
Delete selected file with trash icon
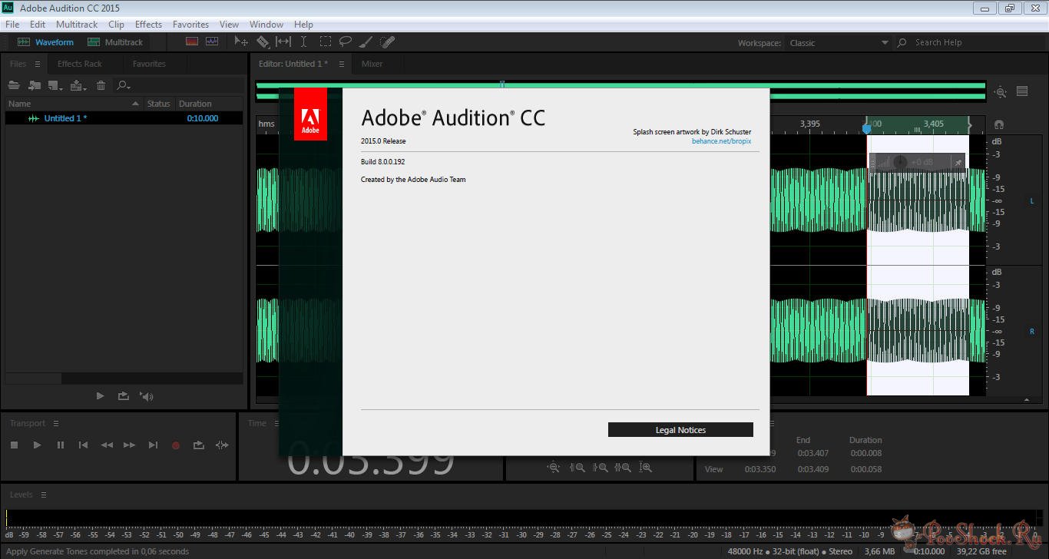(x=101, y=85)
